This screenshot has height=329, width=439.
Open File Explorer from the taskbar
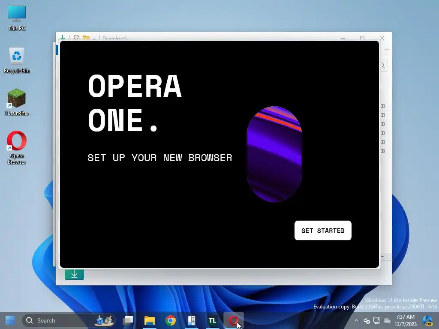(x=150, y=320)
